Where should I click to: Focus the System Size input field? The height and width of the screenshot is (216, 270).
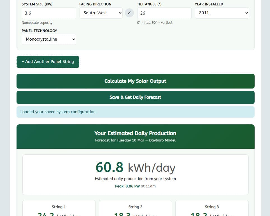coord(49,13)
